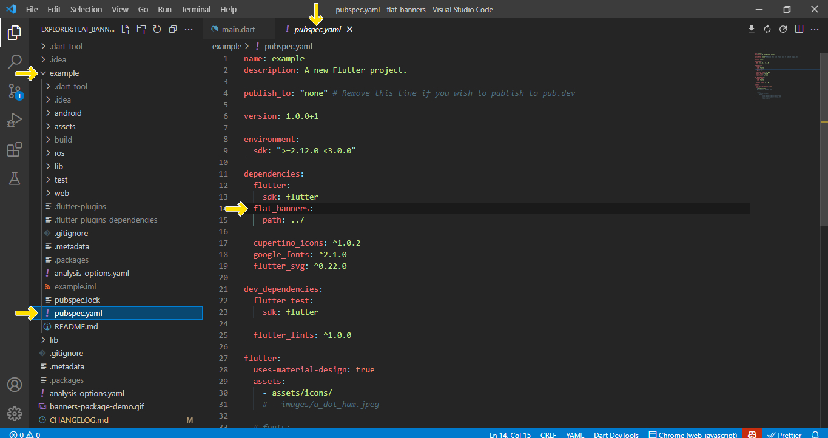
Task: Split the editor to the right
Action: (799, 29)
